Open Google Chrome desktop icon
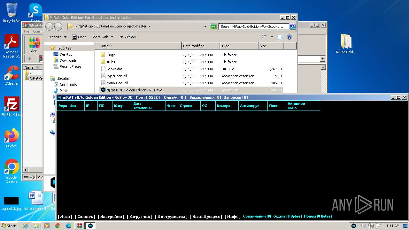 click(12, 171)
